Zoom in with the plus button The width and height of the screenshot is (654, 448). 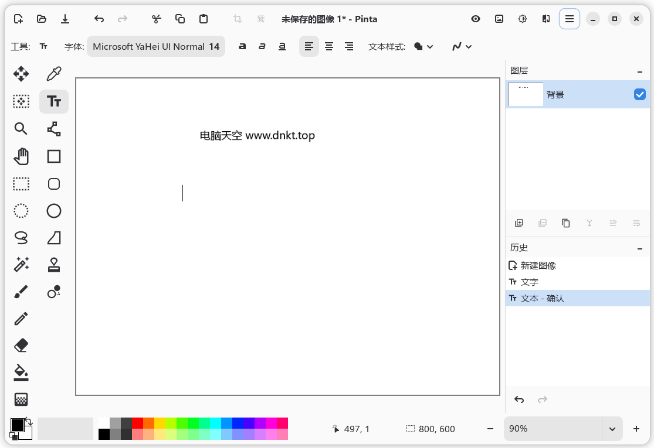(x=636, y=429)
